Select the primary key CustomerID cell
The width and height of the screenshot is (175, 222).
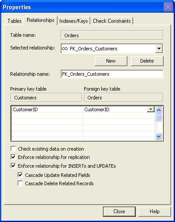[47, 109]
